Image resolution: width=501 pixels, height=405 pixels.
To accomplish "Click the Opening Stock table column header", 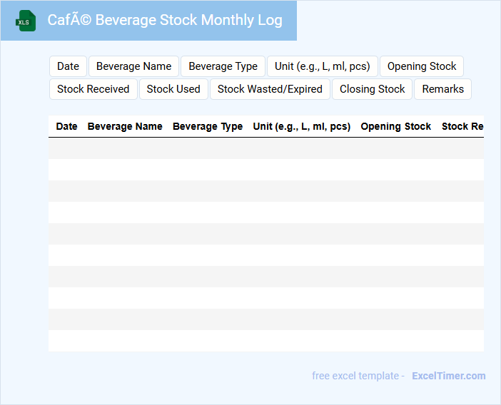I will pos(395,126).
